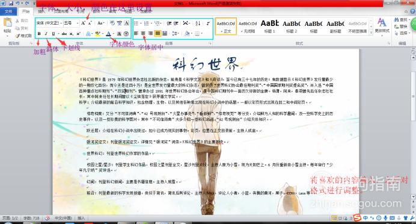The image size is (416, 224).
Task: Apply the 正文 (Normal) style
Action: (x=226, y=26)
